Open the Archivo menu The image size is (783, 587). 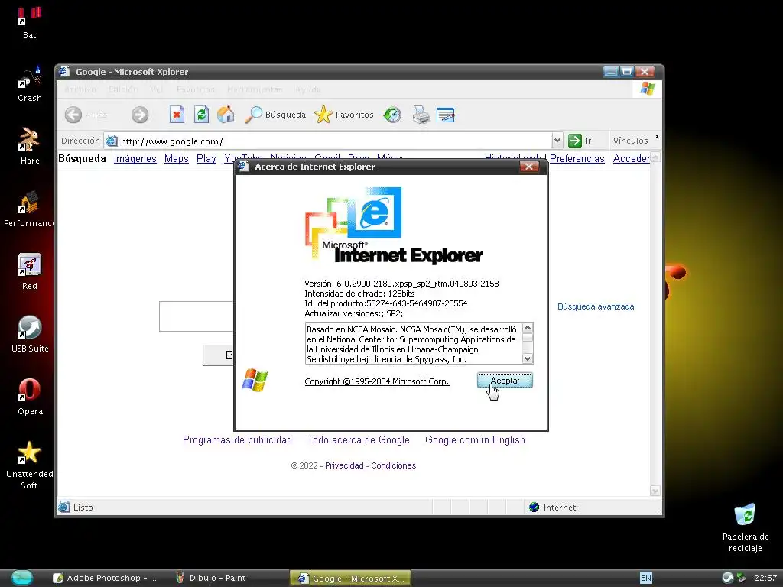[x=80, y=89]
